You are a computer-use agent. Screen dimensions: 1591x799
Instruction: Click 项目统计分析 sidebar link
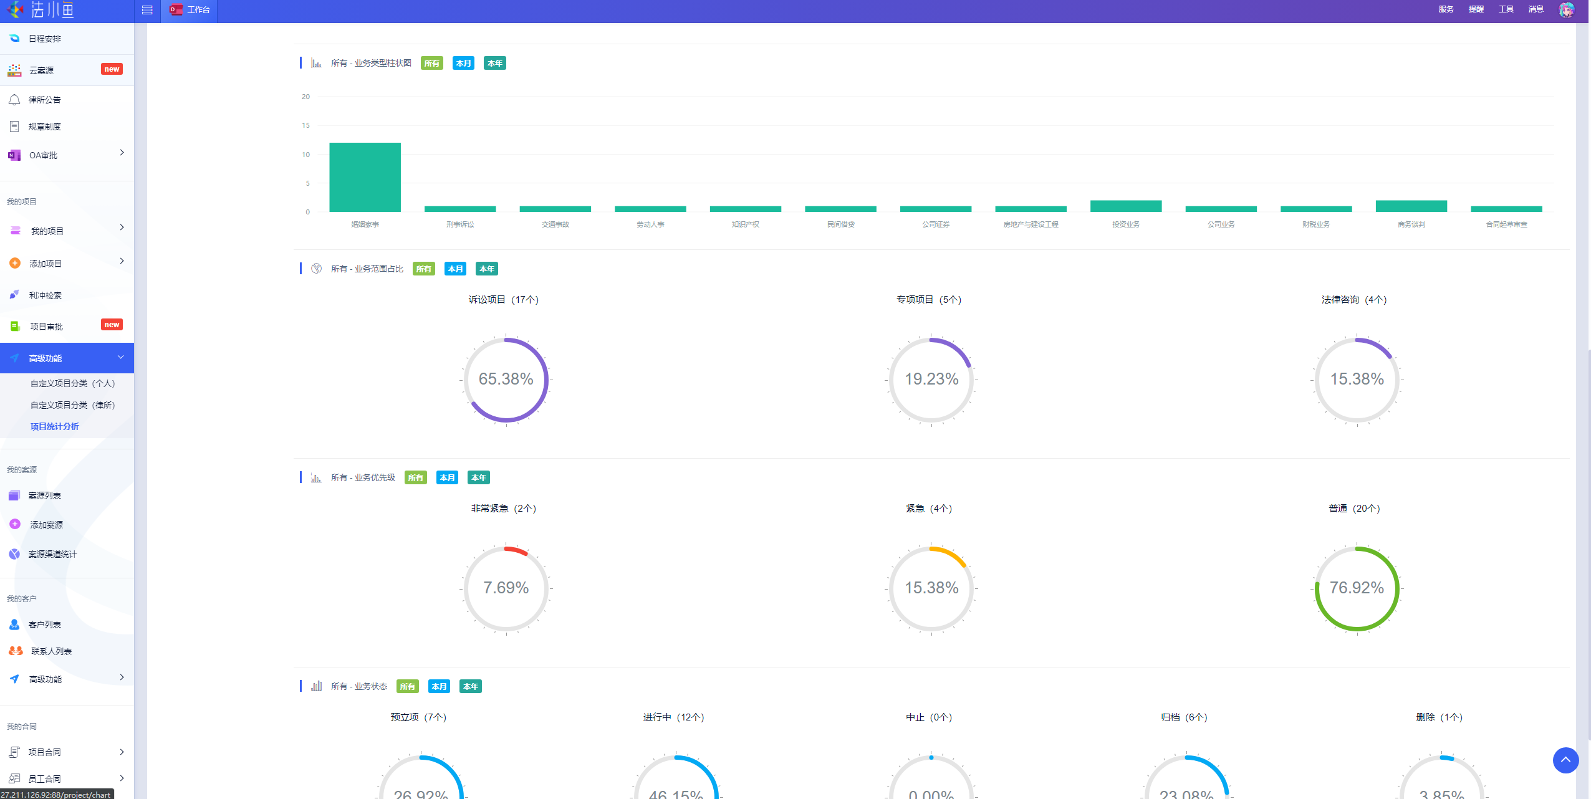coord(55,426)
